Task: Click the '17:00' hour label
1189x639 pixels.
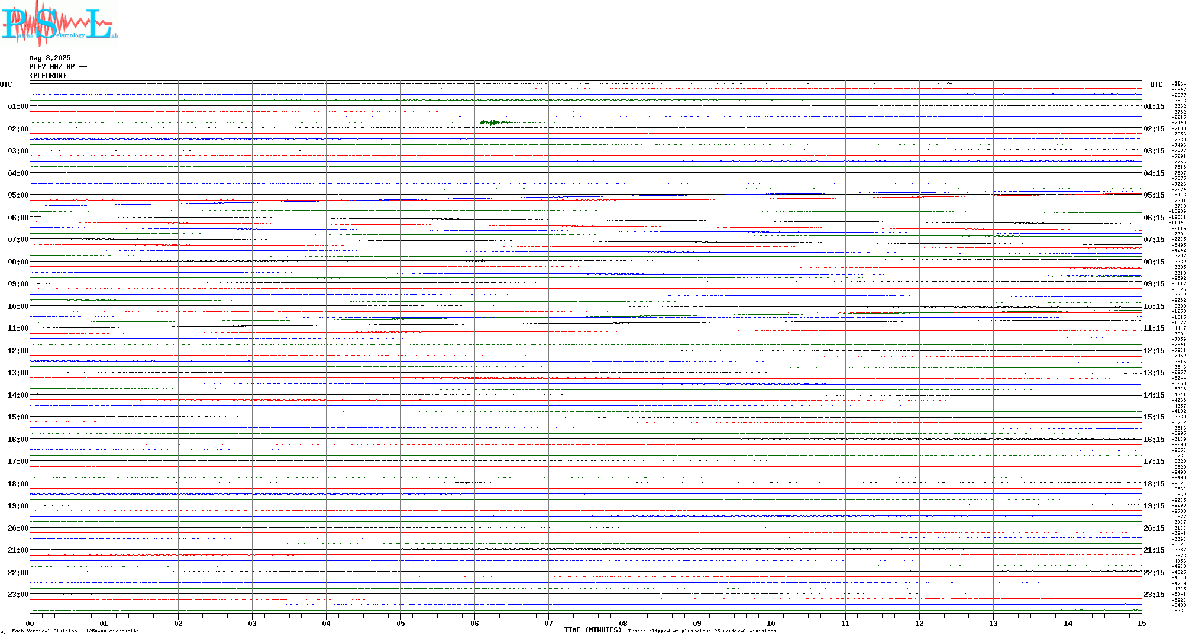Action: [x=18, y=461]
